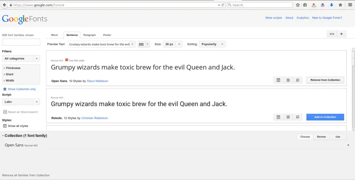355x180 pixels.
Task: Bookmark this page with star icon
Action: [298, 5]
